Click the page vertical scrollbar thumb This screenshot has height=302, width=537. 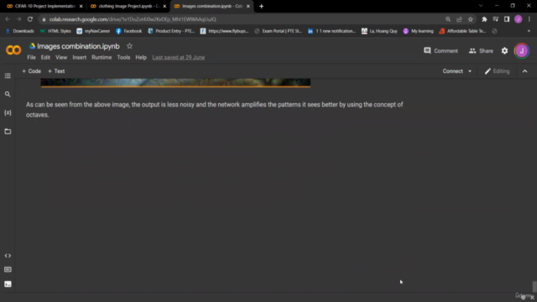(534, 286)
